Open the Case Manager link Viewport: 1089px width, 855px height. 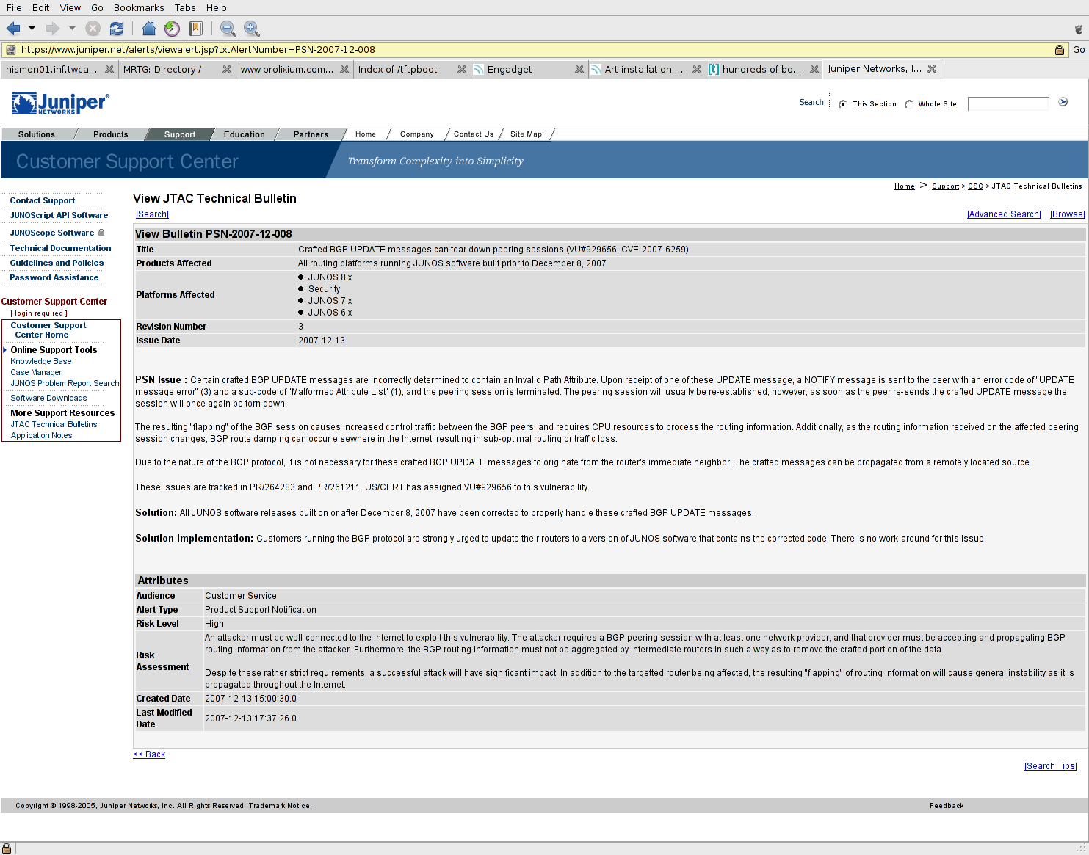[x=36, y=372]
